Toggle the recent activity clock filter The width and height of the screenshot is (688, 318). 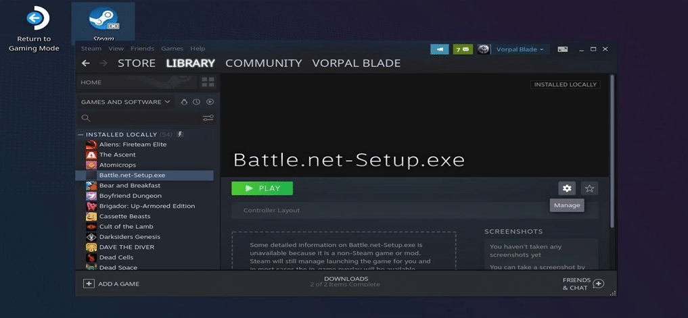197,102
